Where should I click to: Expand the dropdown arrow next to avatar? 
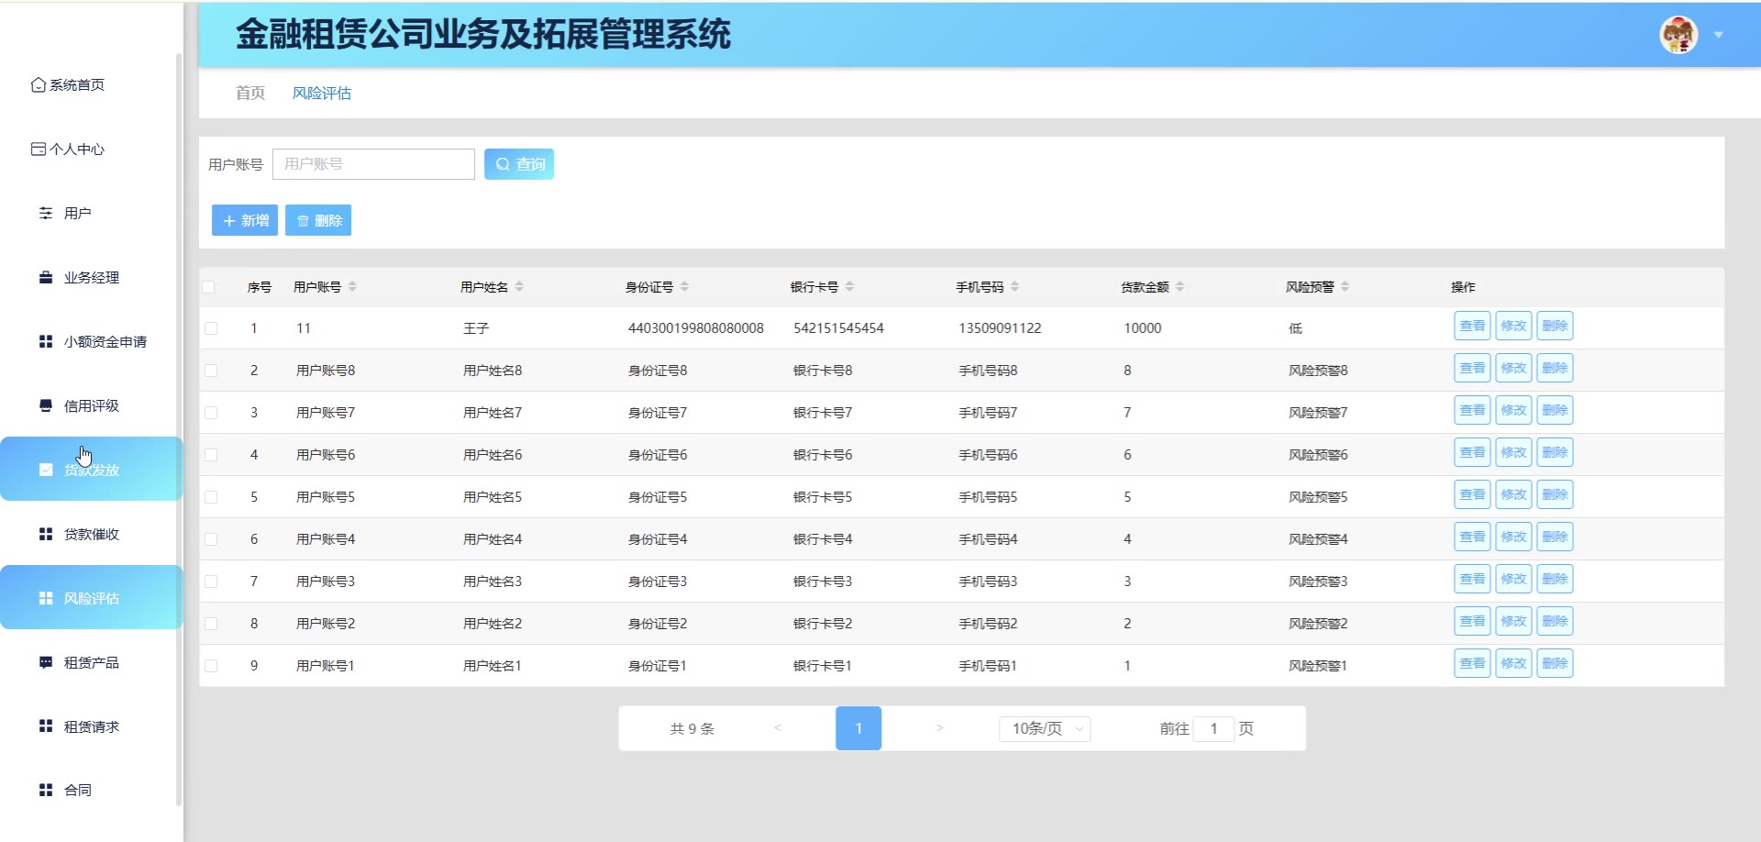(x=1719, y=35)
